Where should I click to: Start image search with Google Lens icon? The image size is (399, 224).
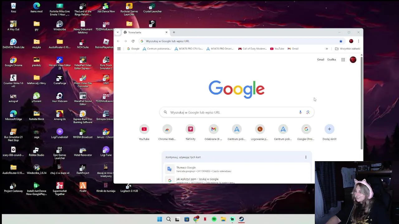(x=308, y=112)
